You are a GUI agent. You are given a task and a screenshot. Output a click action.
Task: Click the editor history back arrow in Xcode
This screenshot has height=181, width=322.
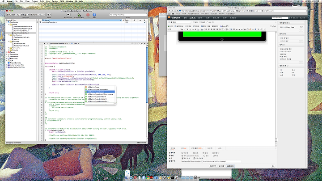click(45, 43)
